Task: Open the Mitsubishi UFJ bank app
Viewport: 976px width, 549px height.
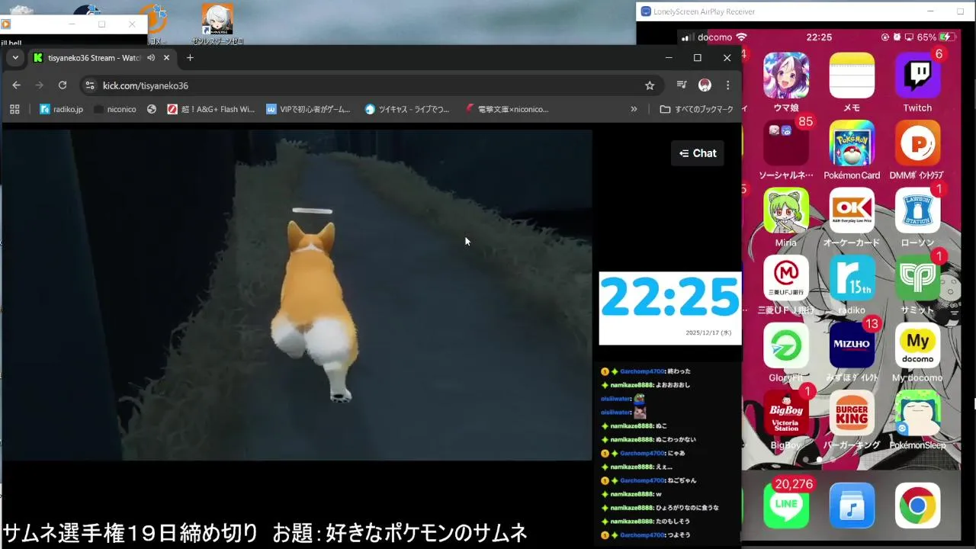Action: point(786,278)
